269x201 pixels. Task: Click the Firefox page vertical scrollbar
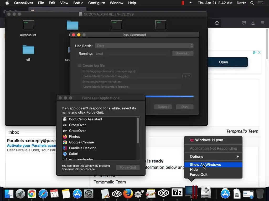[x=267, y=44]
